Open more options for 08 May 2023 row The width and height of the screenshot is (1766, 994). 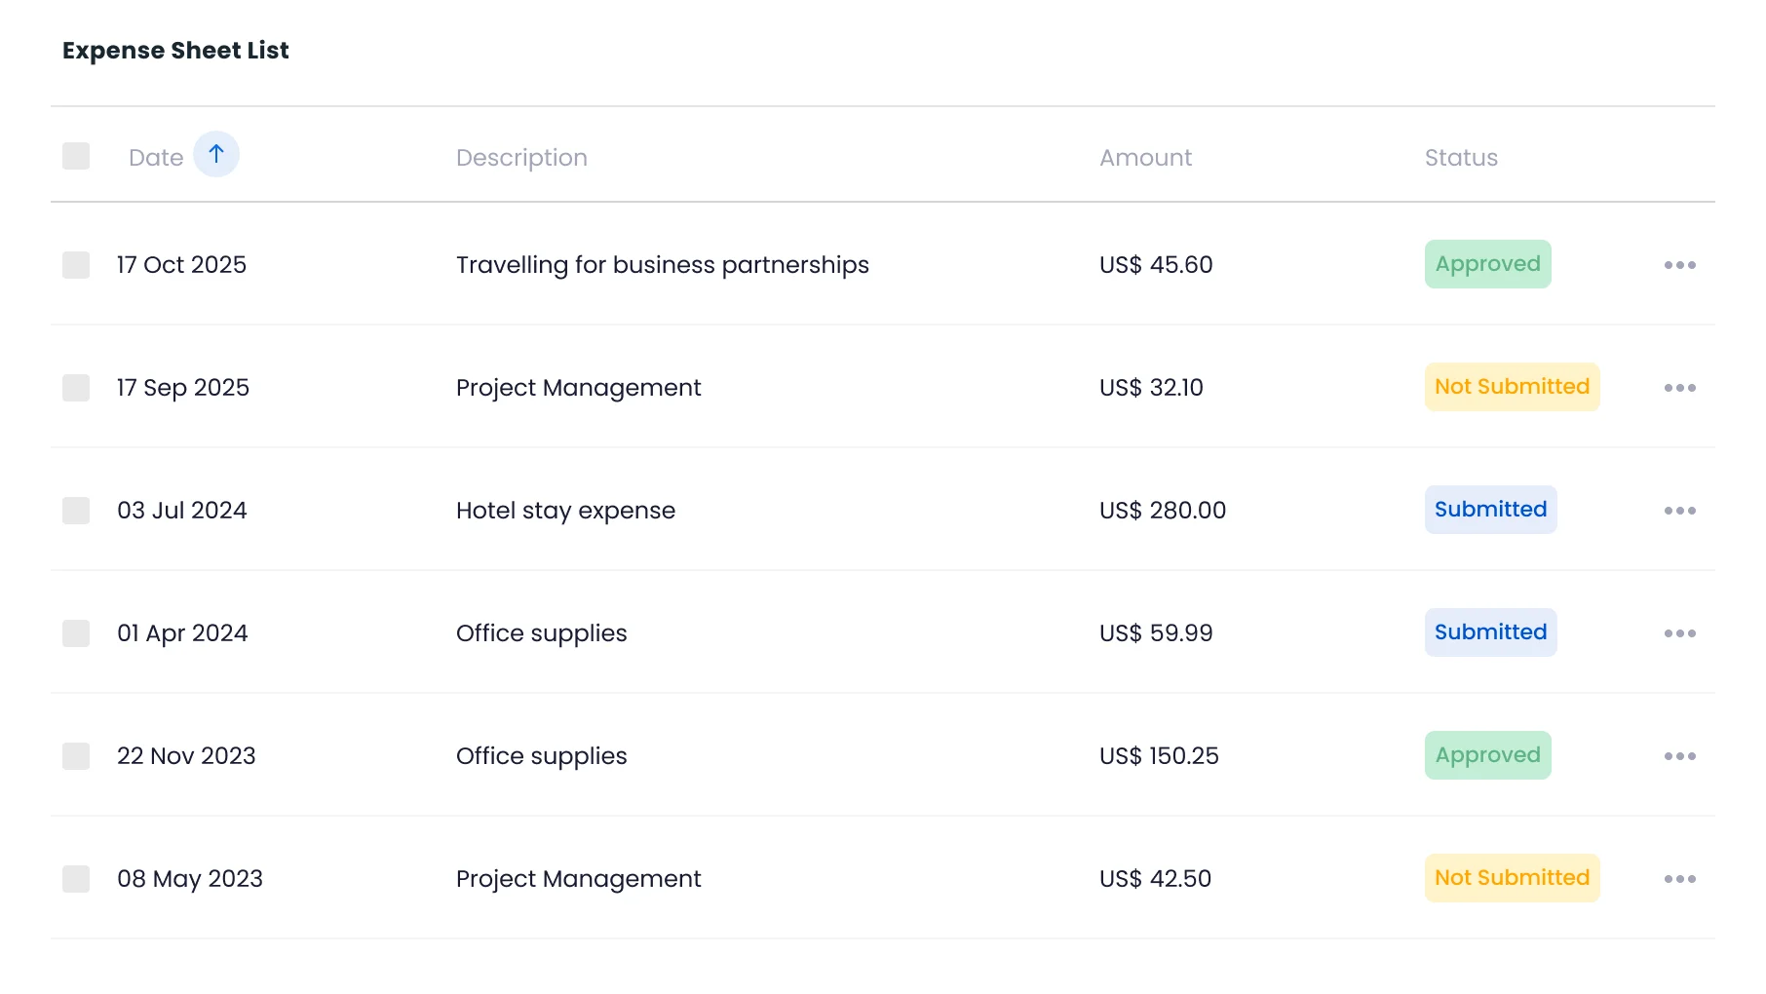(1680, 879)
